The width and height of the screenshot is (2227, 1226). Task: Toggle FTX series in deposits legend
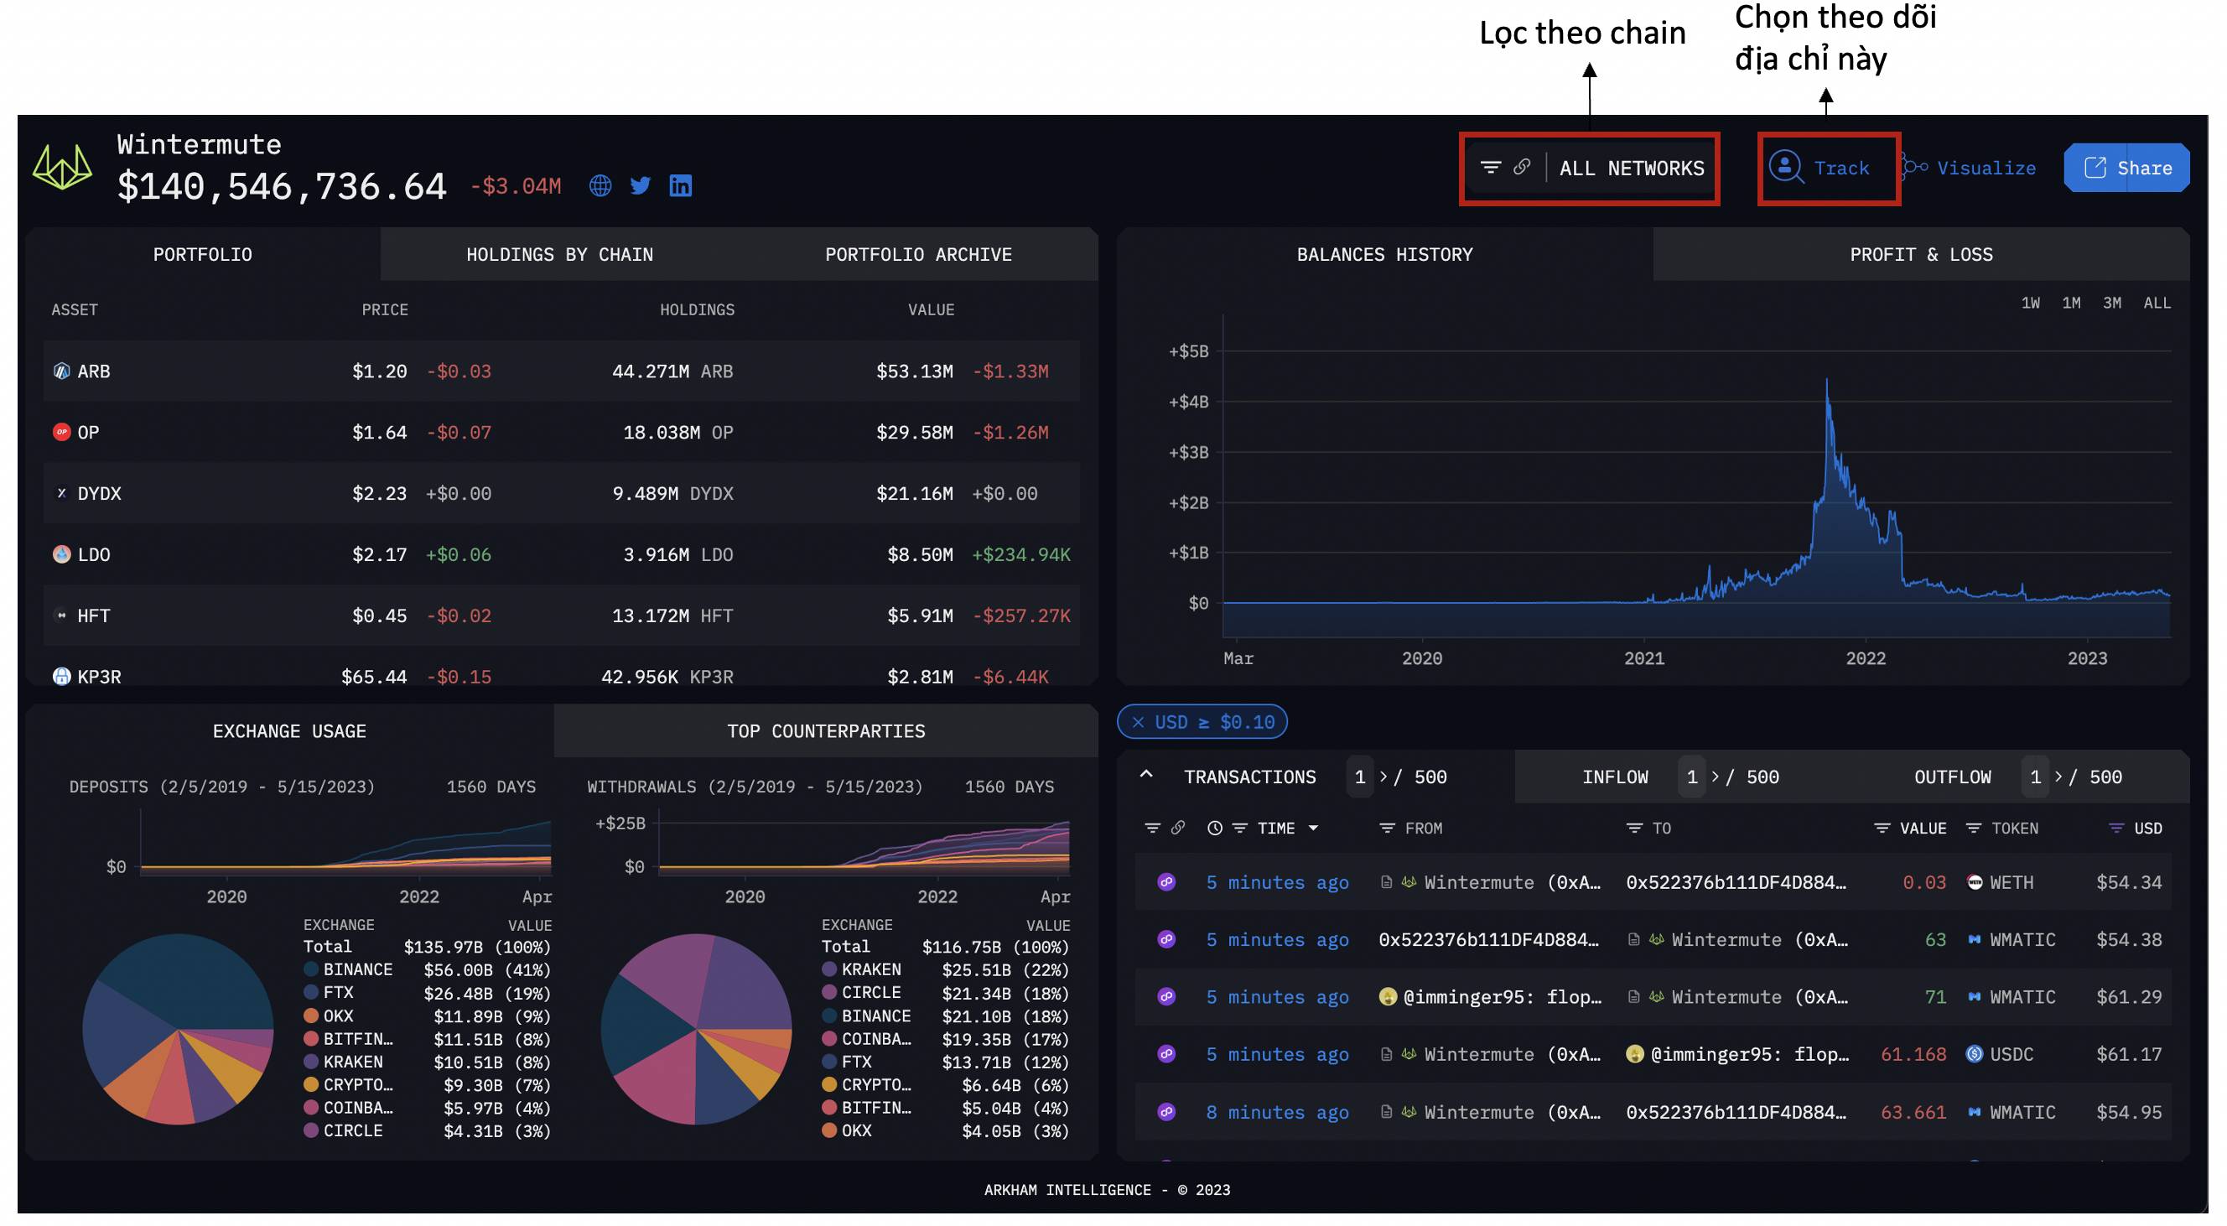pos(329,994)
